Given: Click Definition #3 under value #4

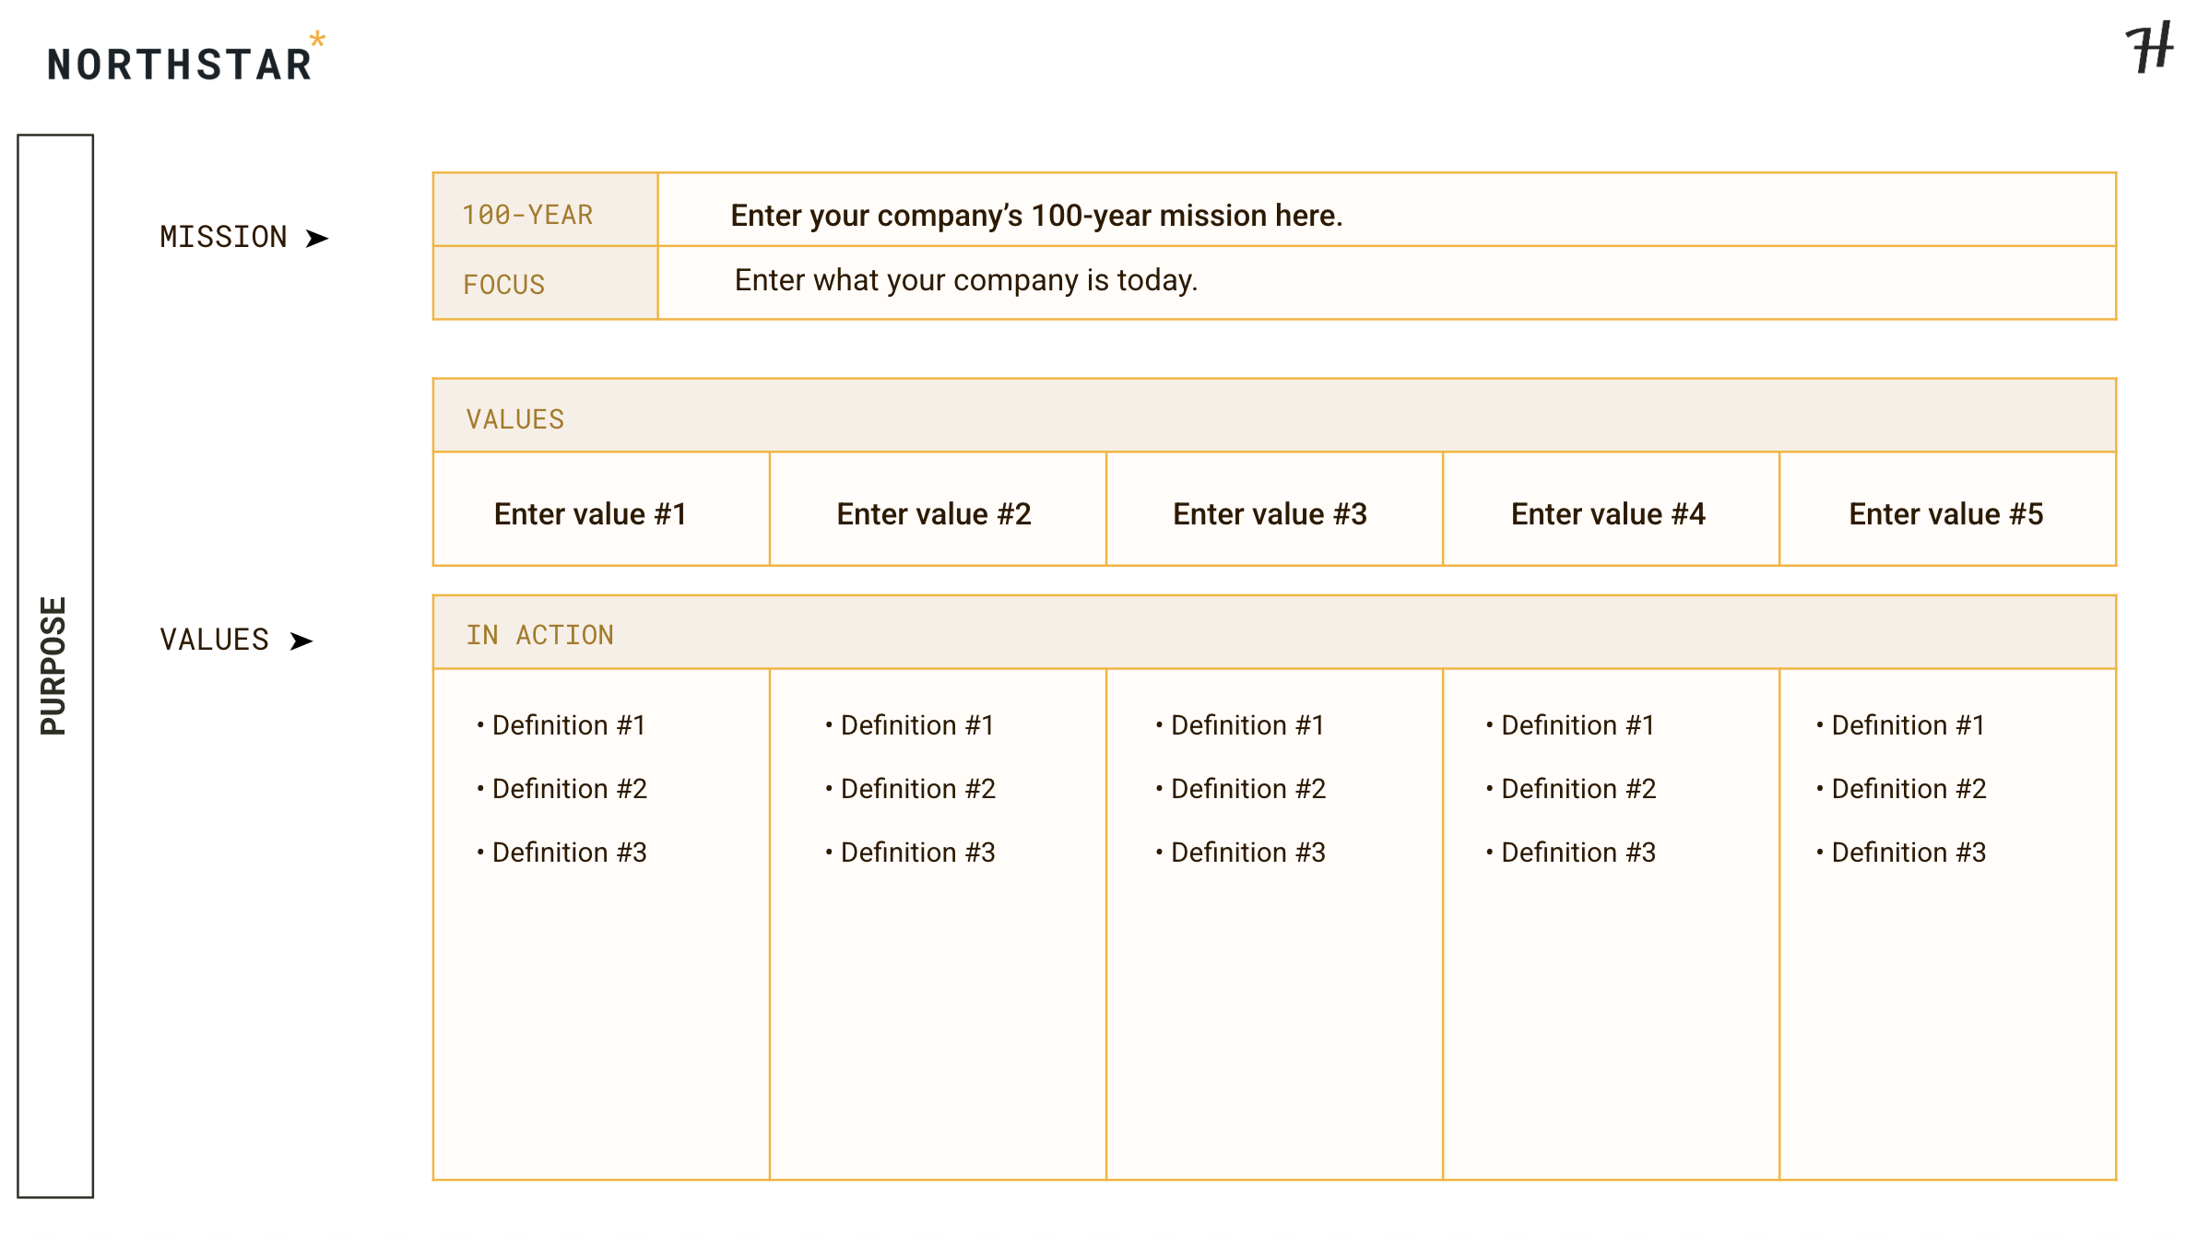Looking at the screenshot, I should [x=1578, y=853].
